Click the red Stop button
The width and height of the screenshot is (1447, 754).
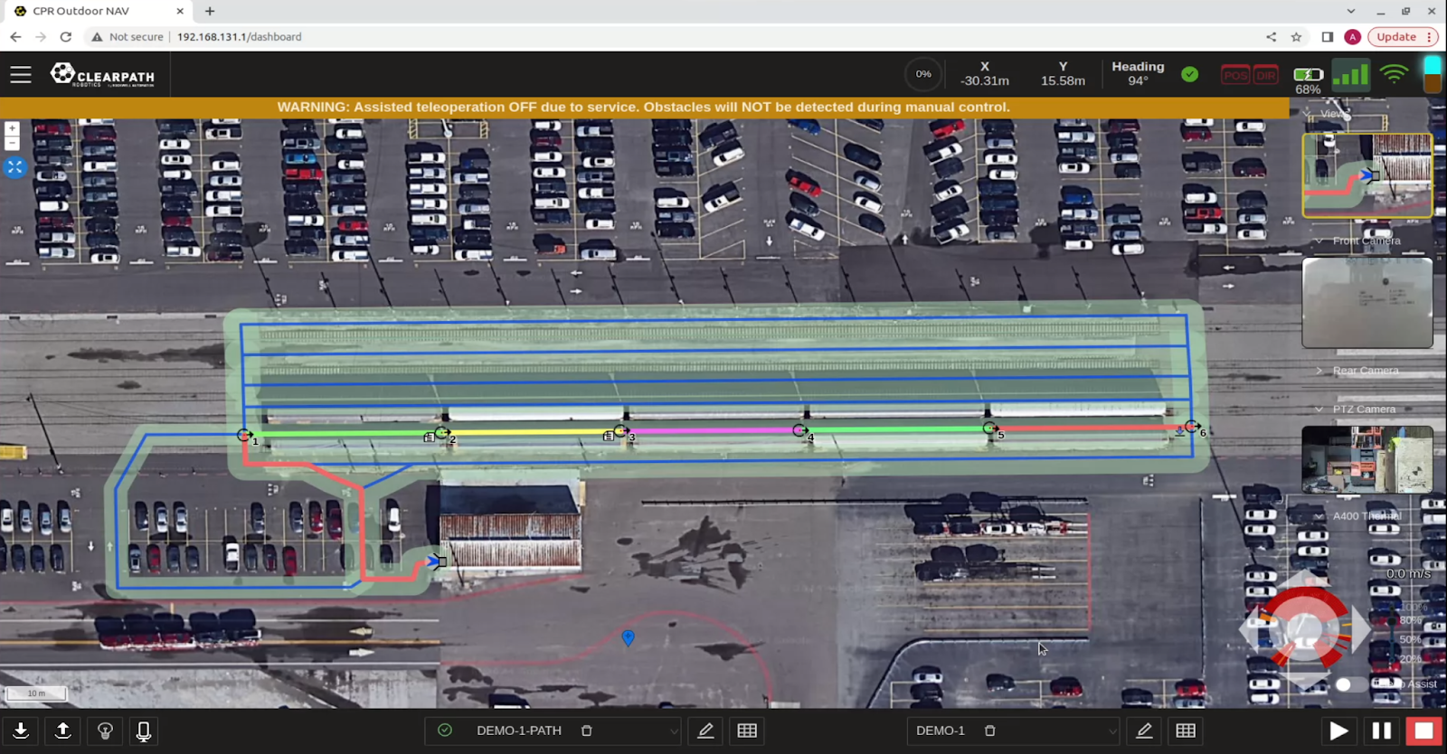coord(1423,730)
